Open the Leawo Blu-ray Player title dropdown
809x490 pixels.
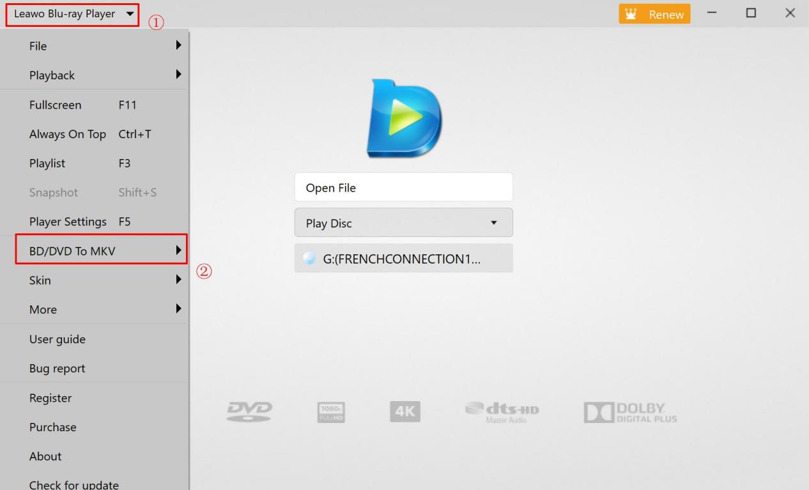[x=72, y=14]
